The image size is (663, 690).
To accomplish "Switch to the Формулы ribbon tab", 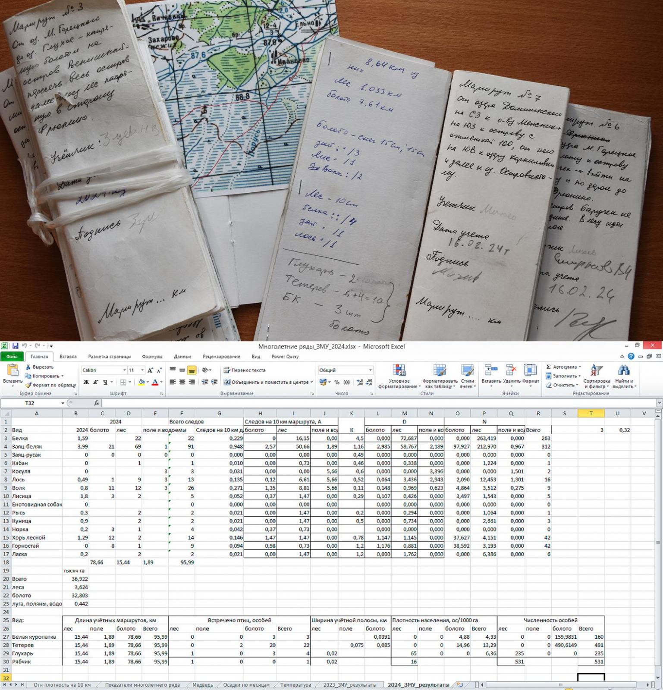I will point(152,357).
